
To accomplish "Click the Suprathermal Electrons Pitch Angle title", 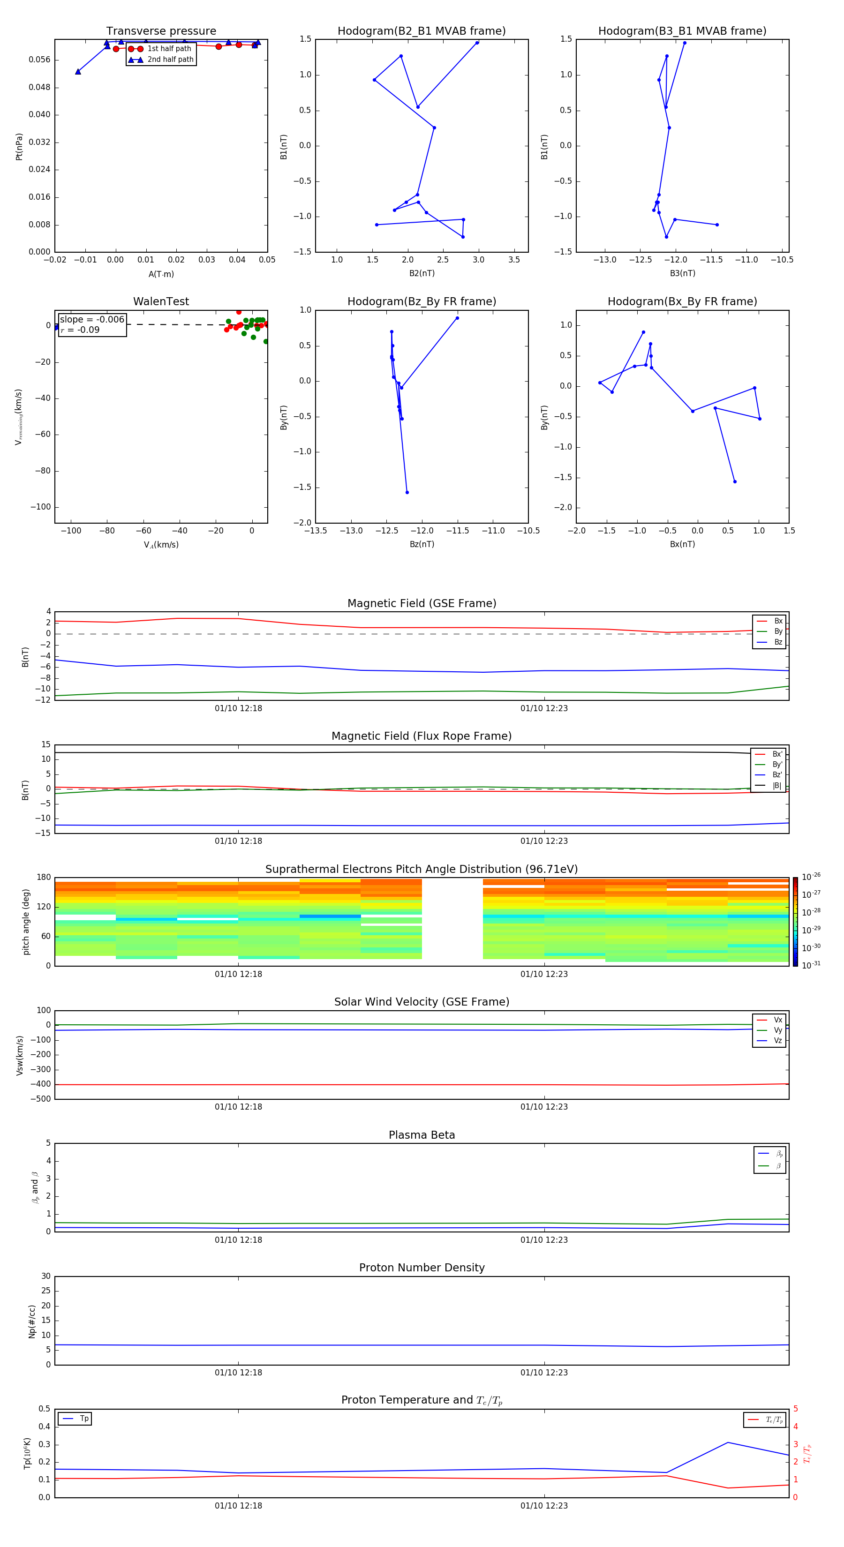I will coord(422,870).
